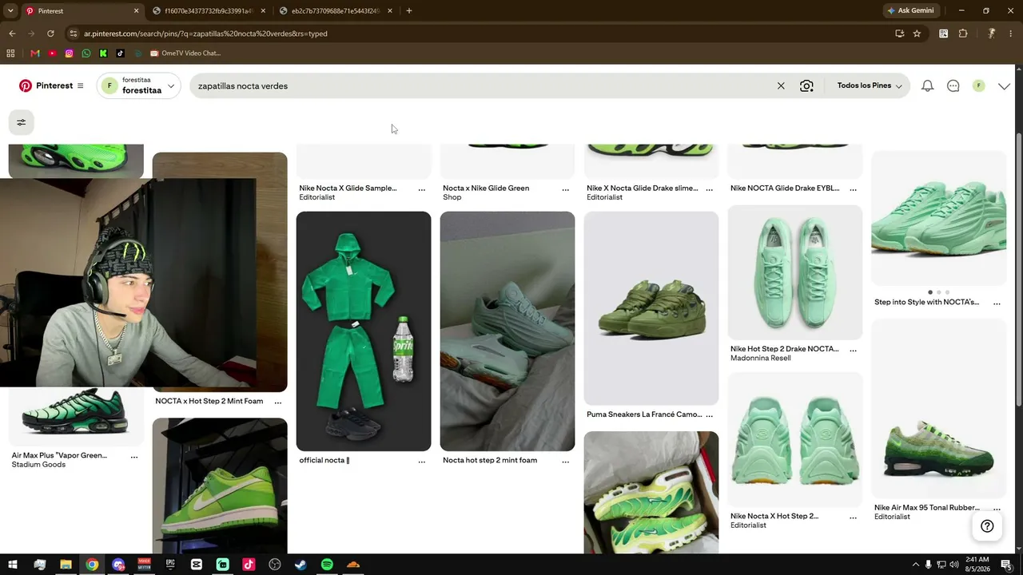The width and height of the screenshot is (1023, 575).
Task: Open the Chrome three-dot menu
Action: click(x=1011, y=34)
